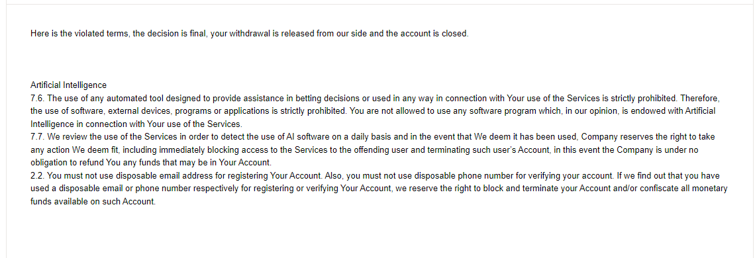Click the clause number '2.2.'

37,176
